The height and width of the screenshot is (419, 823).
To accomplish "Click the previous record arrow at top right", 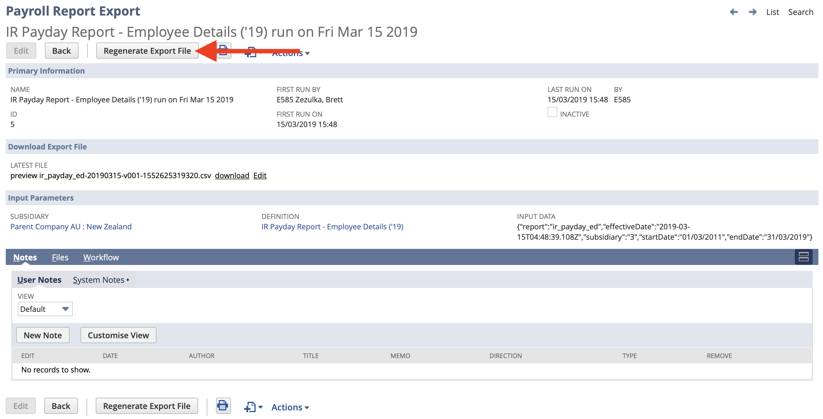I will 734,12.
